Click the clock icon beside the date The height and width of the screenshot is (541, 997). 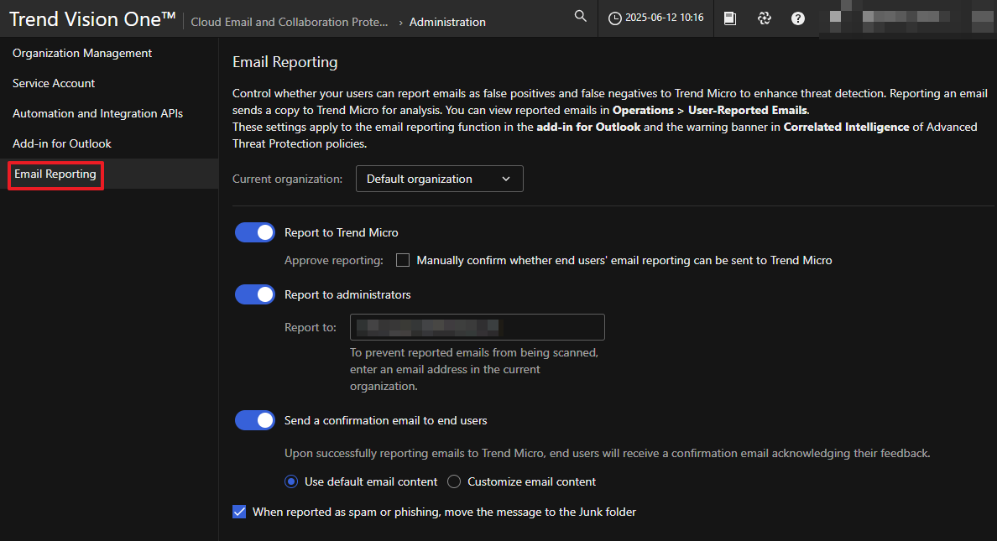615,18
